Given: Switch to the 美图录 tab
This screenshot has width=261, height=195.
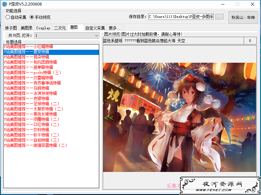Looking at the screenshot, I should pyautogui.click(x=27, y=28).
